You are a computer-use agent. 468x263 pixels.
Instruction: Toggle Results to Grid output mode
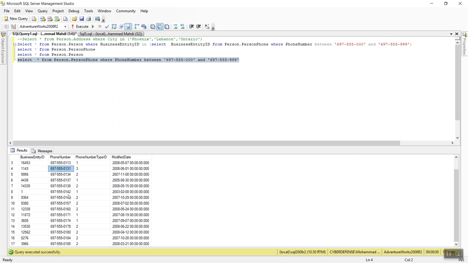(x=160, y=26)
